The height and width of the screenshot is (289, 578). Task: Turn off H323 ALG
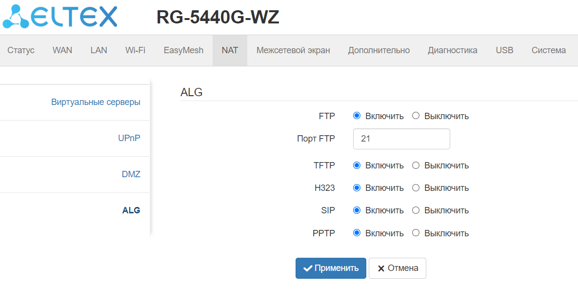coord(416,188)
